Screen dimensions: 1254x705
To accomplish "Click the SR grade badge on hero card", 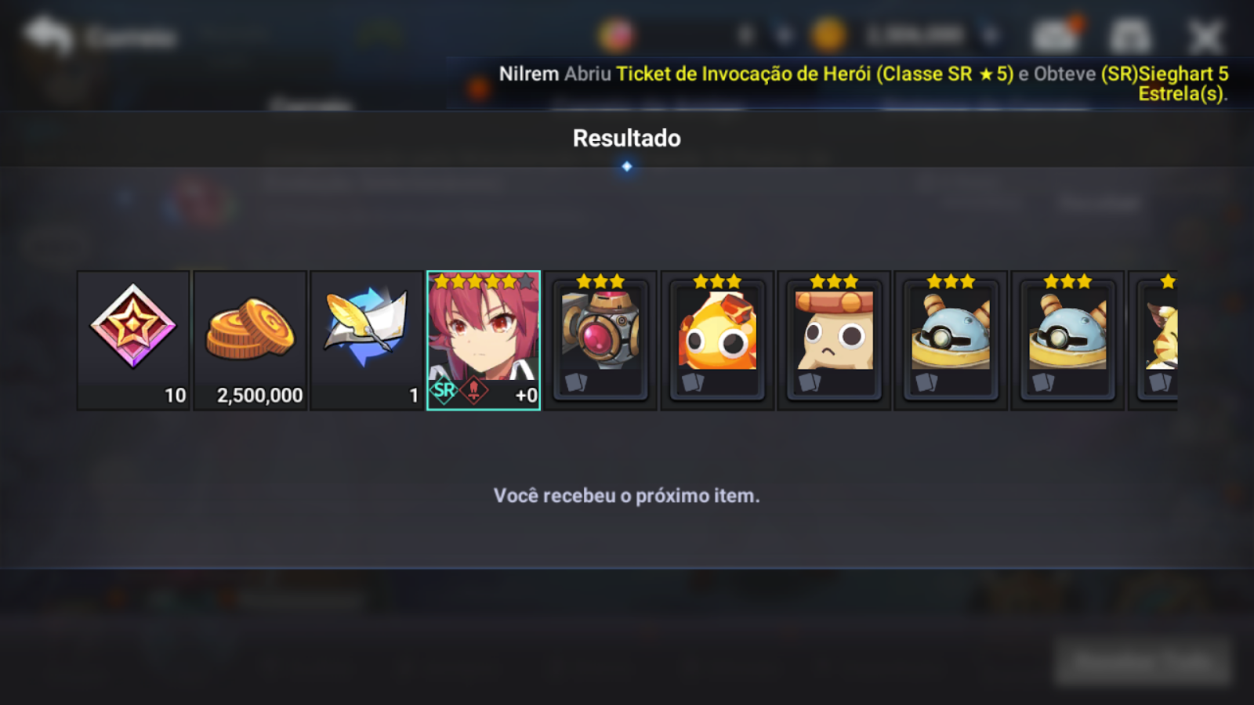I will click(444, 390).
